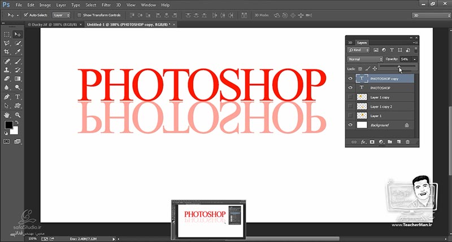The width and height of the screenshot is (452, 242).
Task: Select the Gradient tool
Action: [18, 78]
